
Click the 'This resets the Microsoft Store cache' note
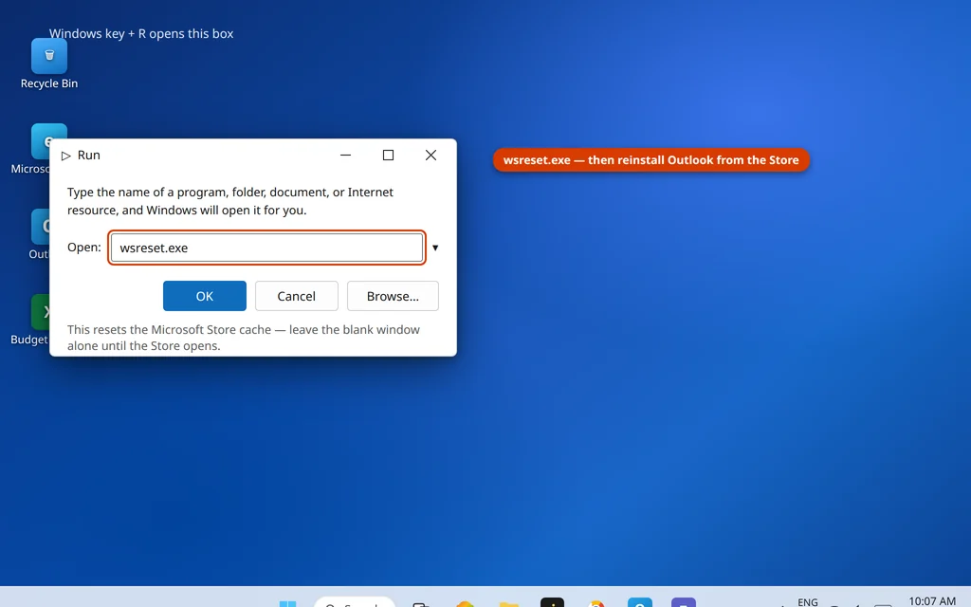[244, 338]
